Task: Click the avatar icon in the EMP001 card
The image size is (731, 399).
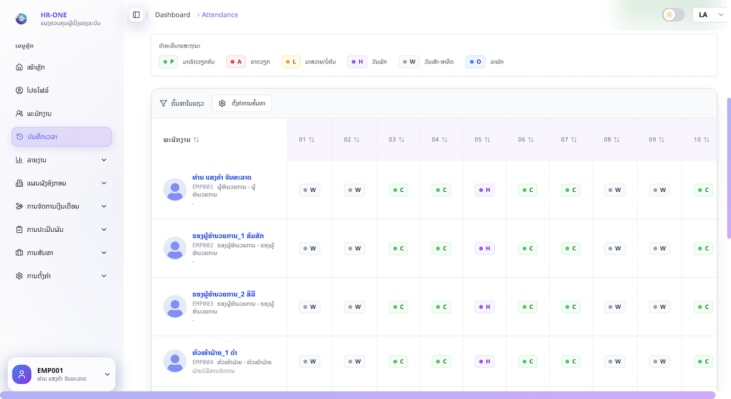Action: pyautogui.click(x=21, y=374)
